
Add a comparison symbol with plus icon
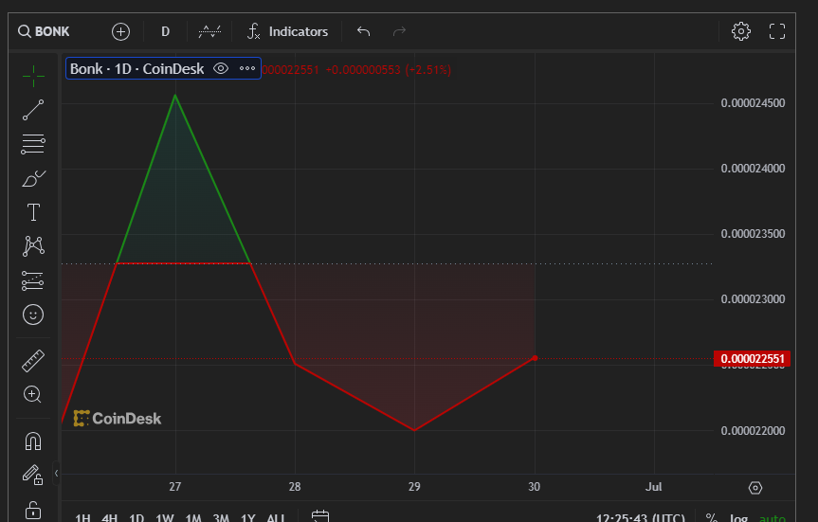tap(120, 31)
